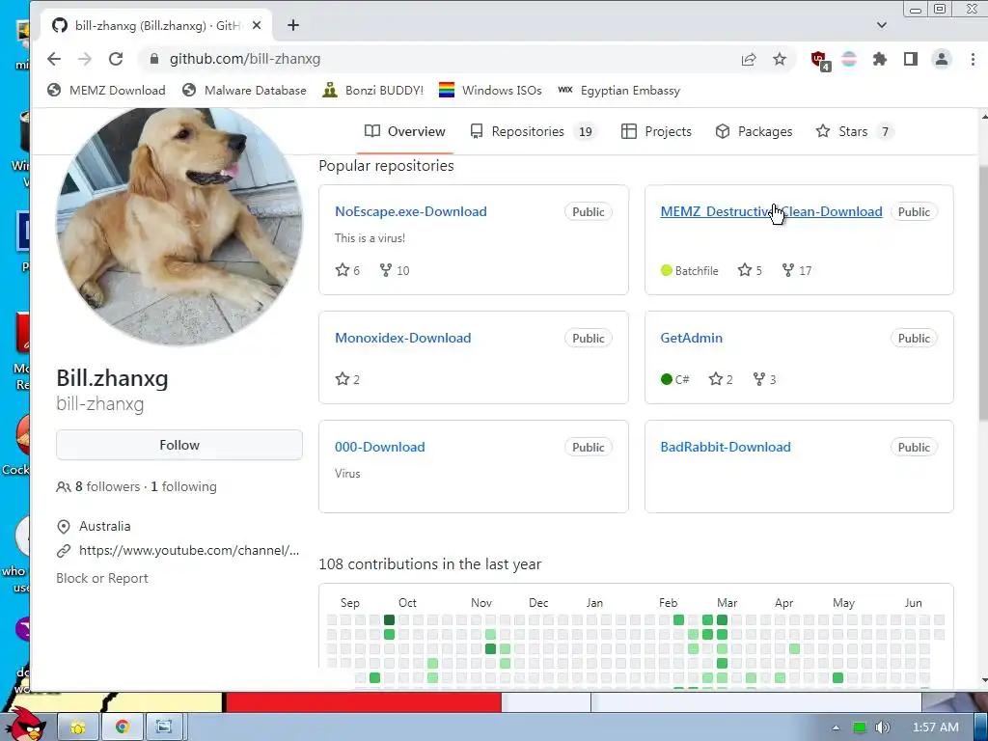Click Block or Report
Viewport: 988px width, 741px height.
(102, 579)
